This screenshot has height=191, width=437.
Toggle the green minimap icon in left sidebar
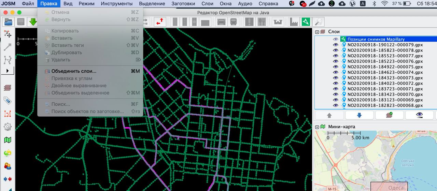[x=8, y=140]
